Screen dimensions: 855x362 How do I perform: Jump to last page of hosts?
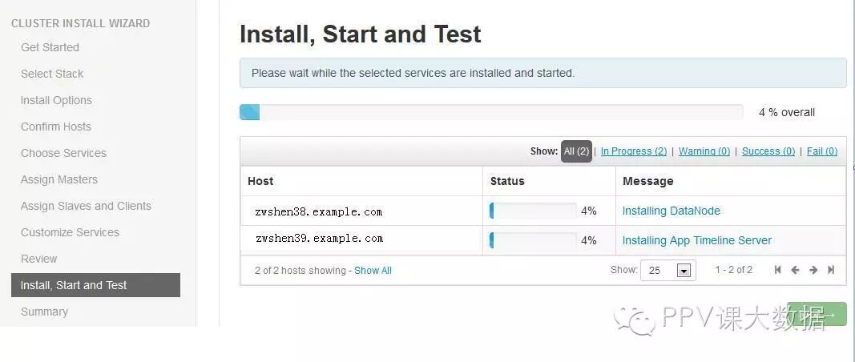point(831,270)
